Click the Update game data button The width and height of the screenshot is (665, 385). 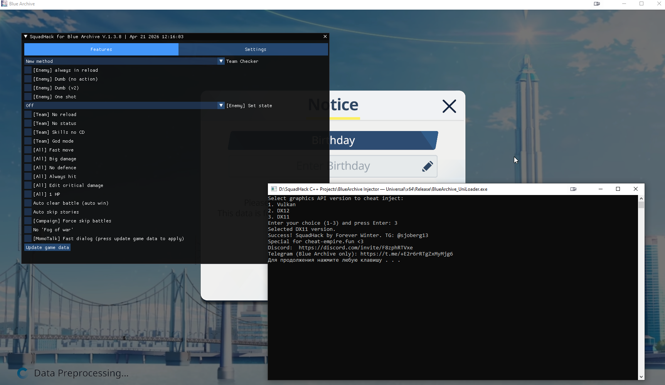pos(47,247)
